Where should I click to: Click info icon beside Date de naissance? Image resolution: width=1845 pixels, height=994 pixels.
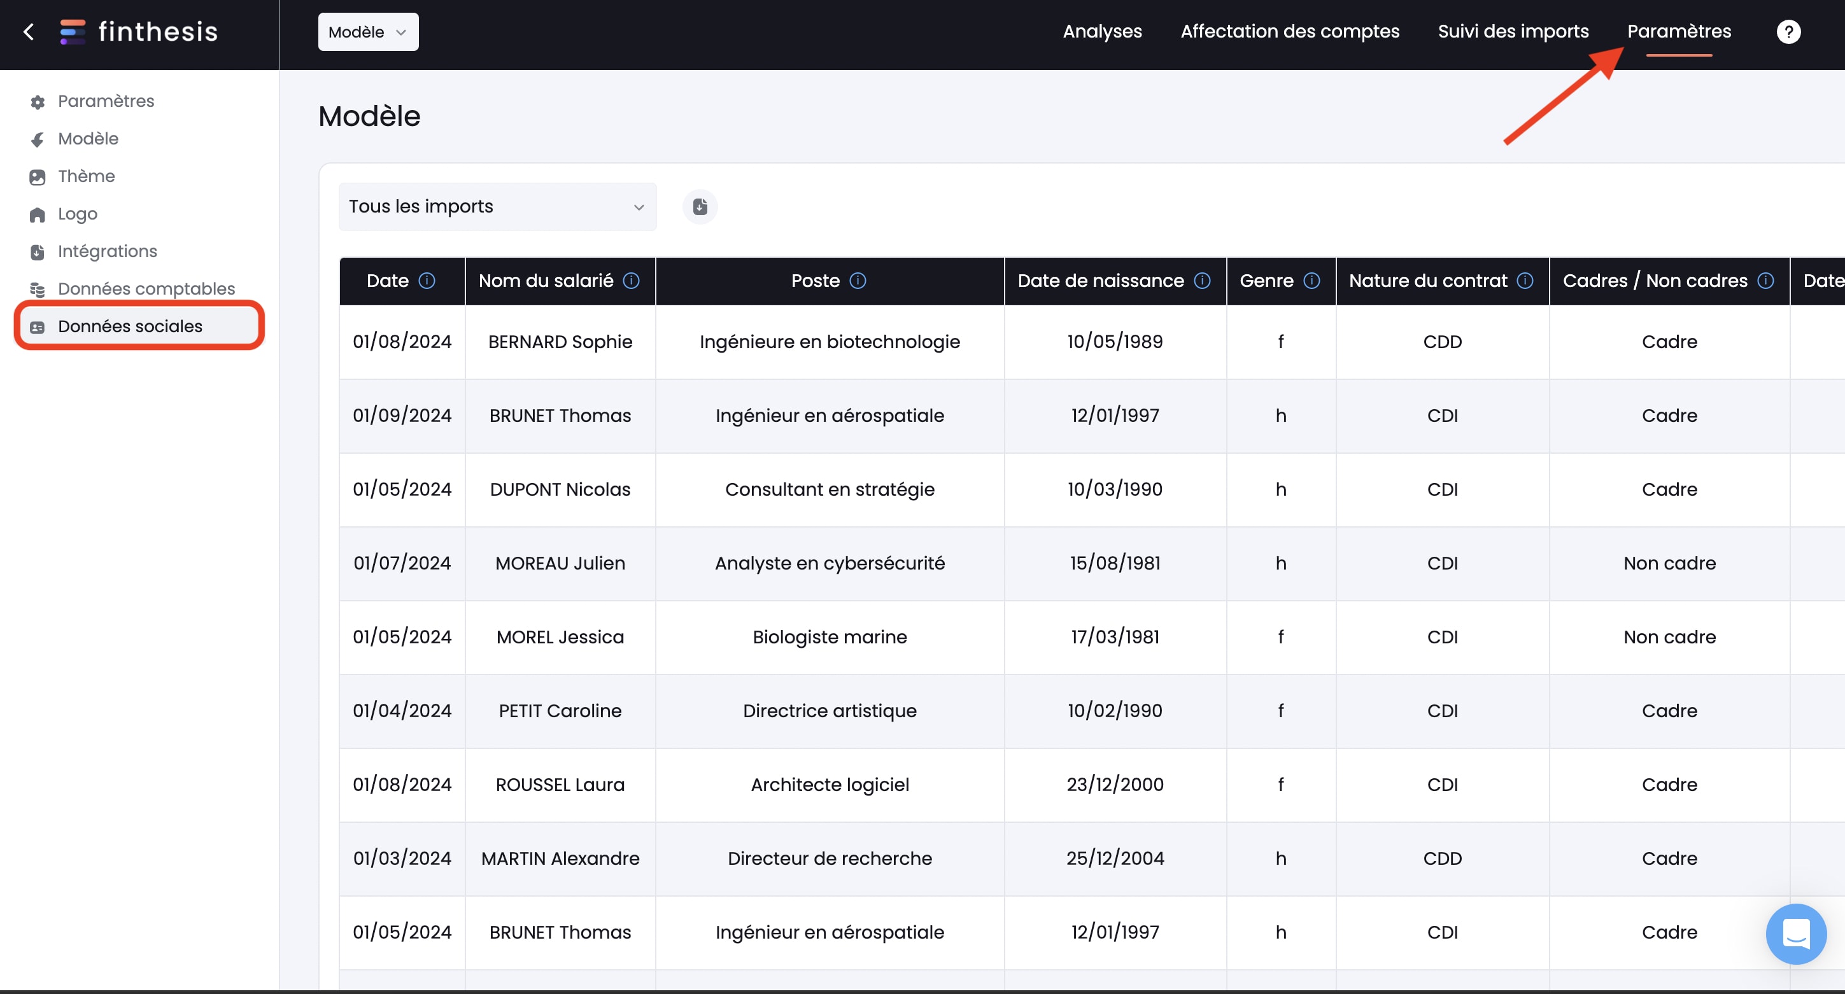tap(1203, 281)
